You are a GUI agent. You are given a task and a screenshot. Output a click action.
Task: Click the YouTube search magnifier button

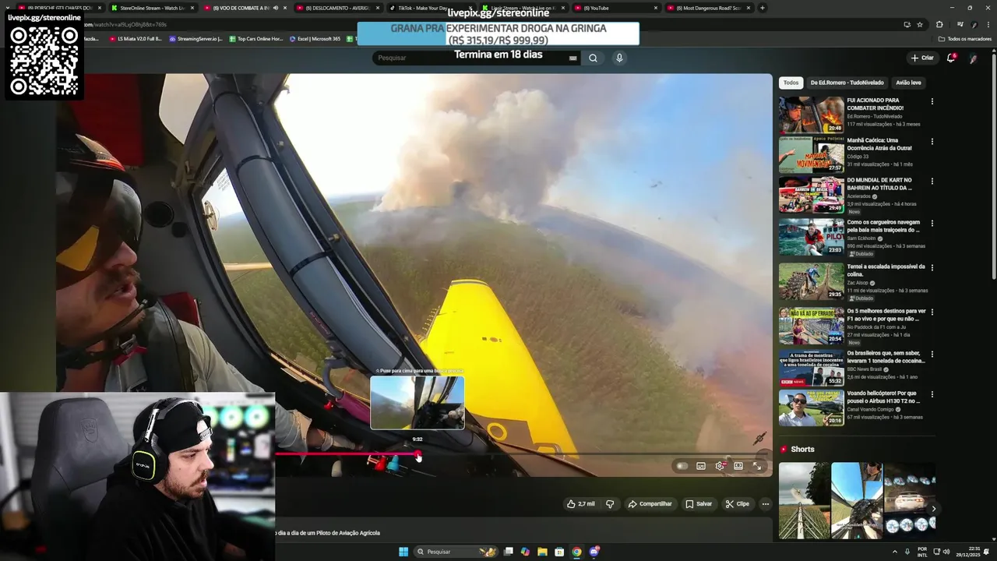coord(593,58)
